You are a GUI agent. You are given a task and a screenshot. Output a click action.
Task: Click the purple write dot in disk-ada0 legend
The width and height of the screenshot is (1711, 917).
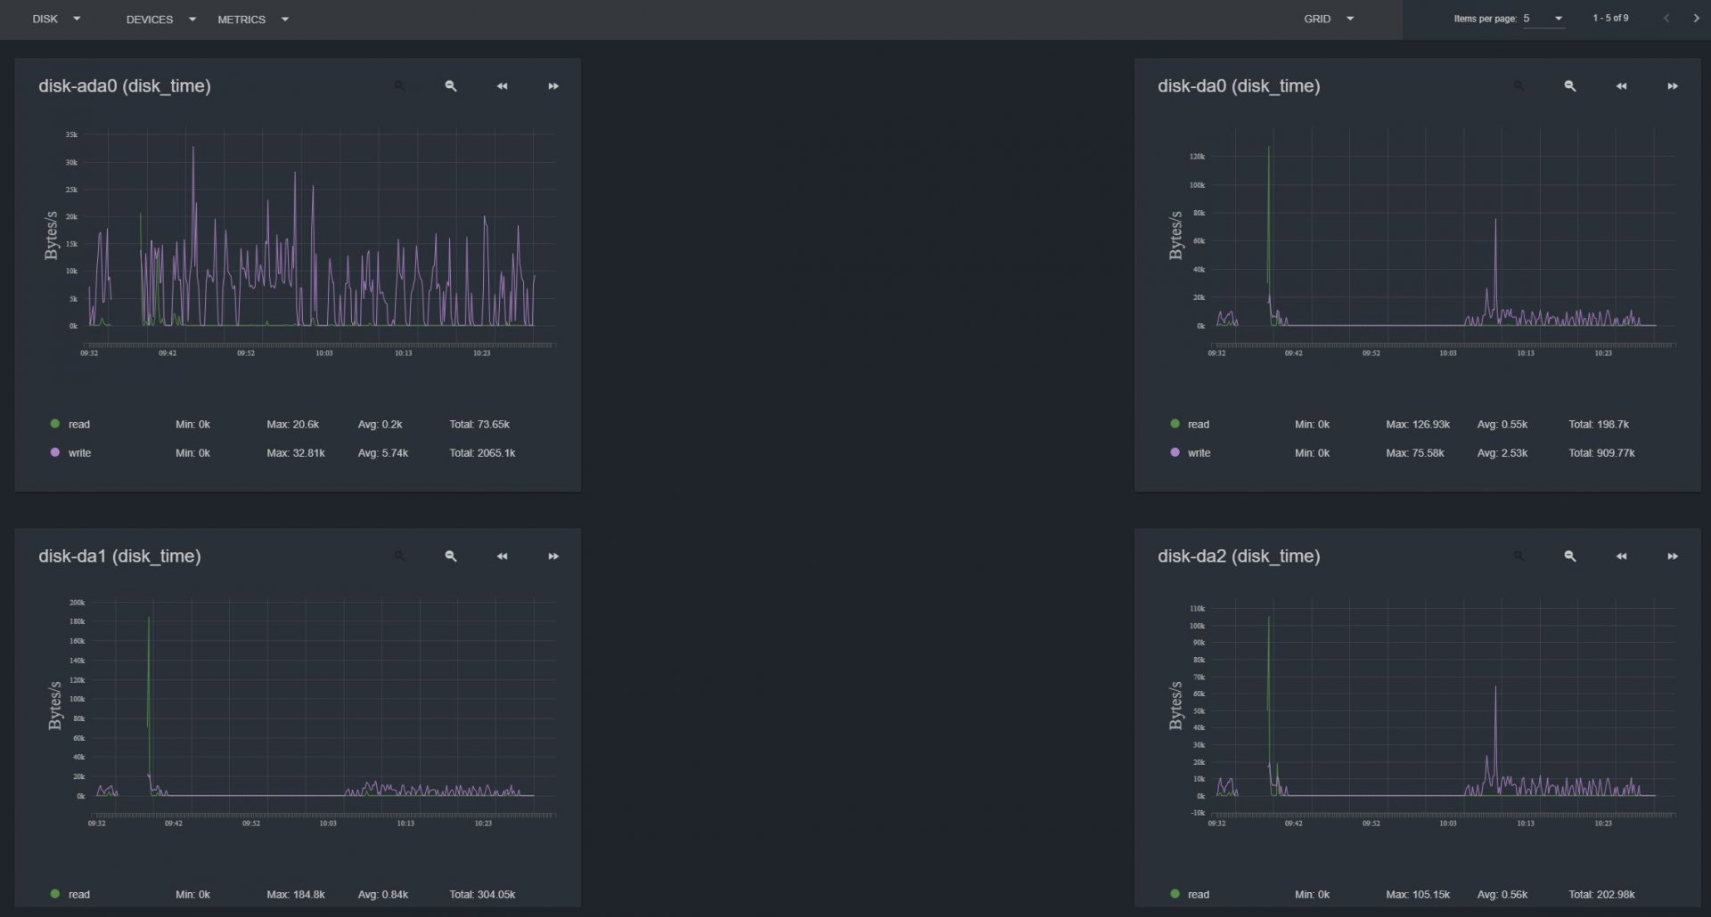click(x=55, y=453)
